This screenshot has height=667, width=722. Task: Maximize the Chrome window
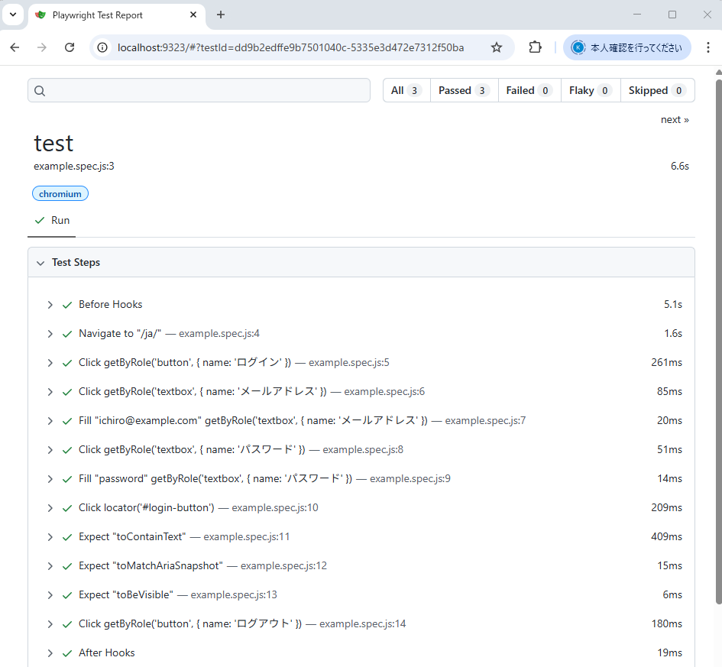click(672, 15)
